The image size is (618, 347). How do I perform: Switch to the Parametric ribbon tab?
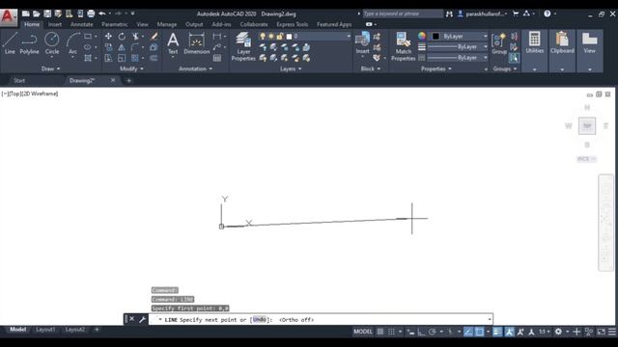point(114,24)
